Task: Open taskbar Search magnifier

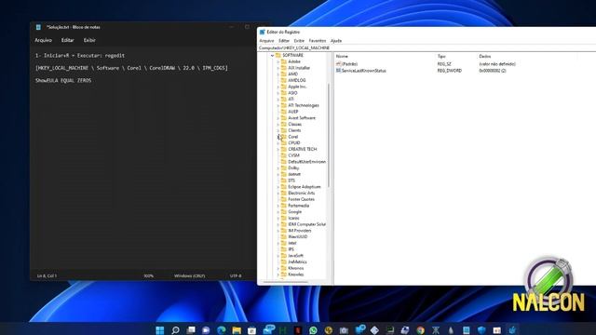Action: [175, 330]
